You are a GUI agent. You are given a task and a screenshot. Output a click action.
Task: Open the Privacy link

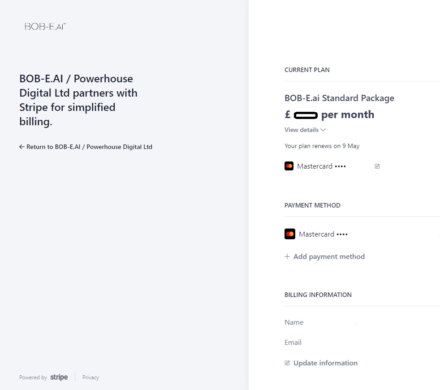91,377
